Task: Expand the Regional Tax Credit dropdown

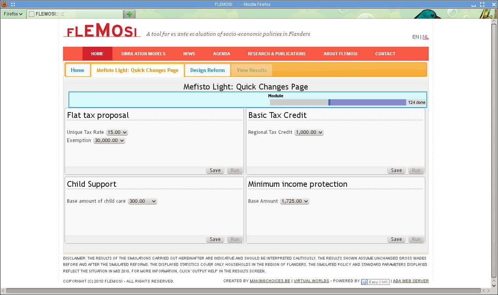Action: coord(309,132)
